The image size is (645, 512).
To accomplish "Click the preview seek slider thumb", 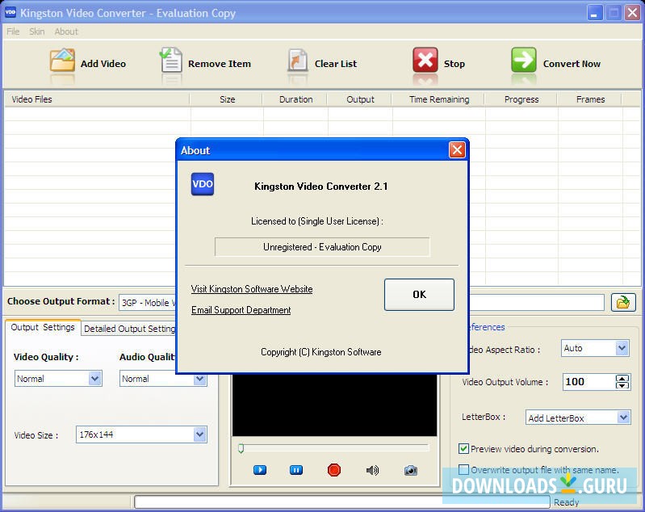I will (241, 448).
